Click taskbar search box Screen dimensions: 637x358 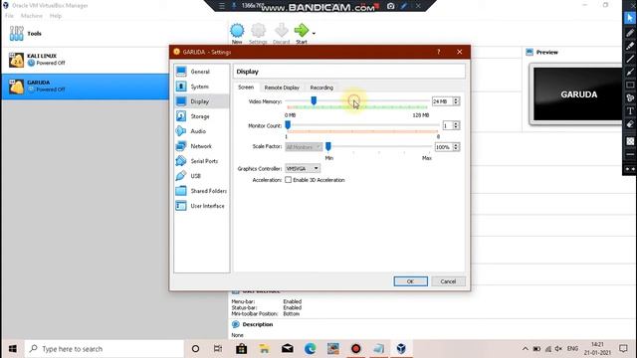105,349
